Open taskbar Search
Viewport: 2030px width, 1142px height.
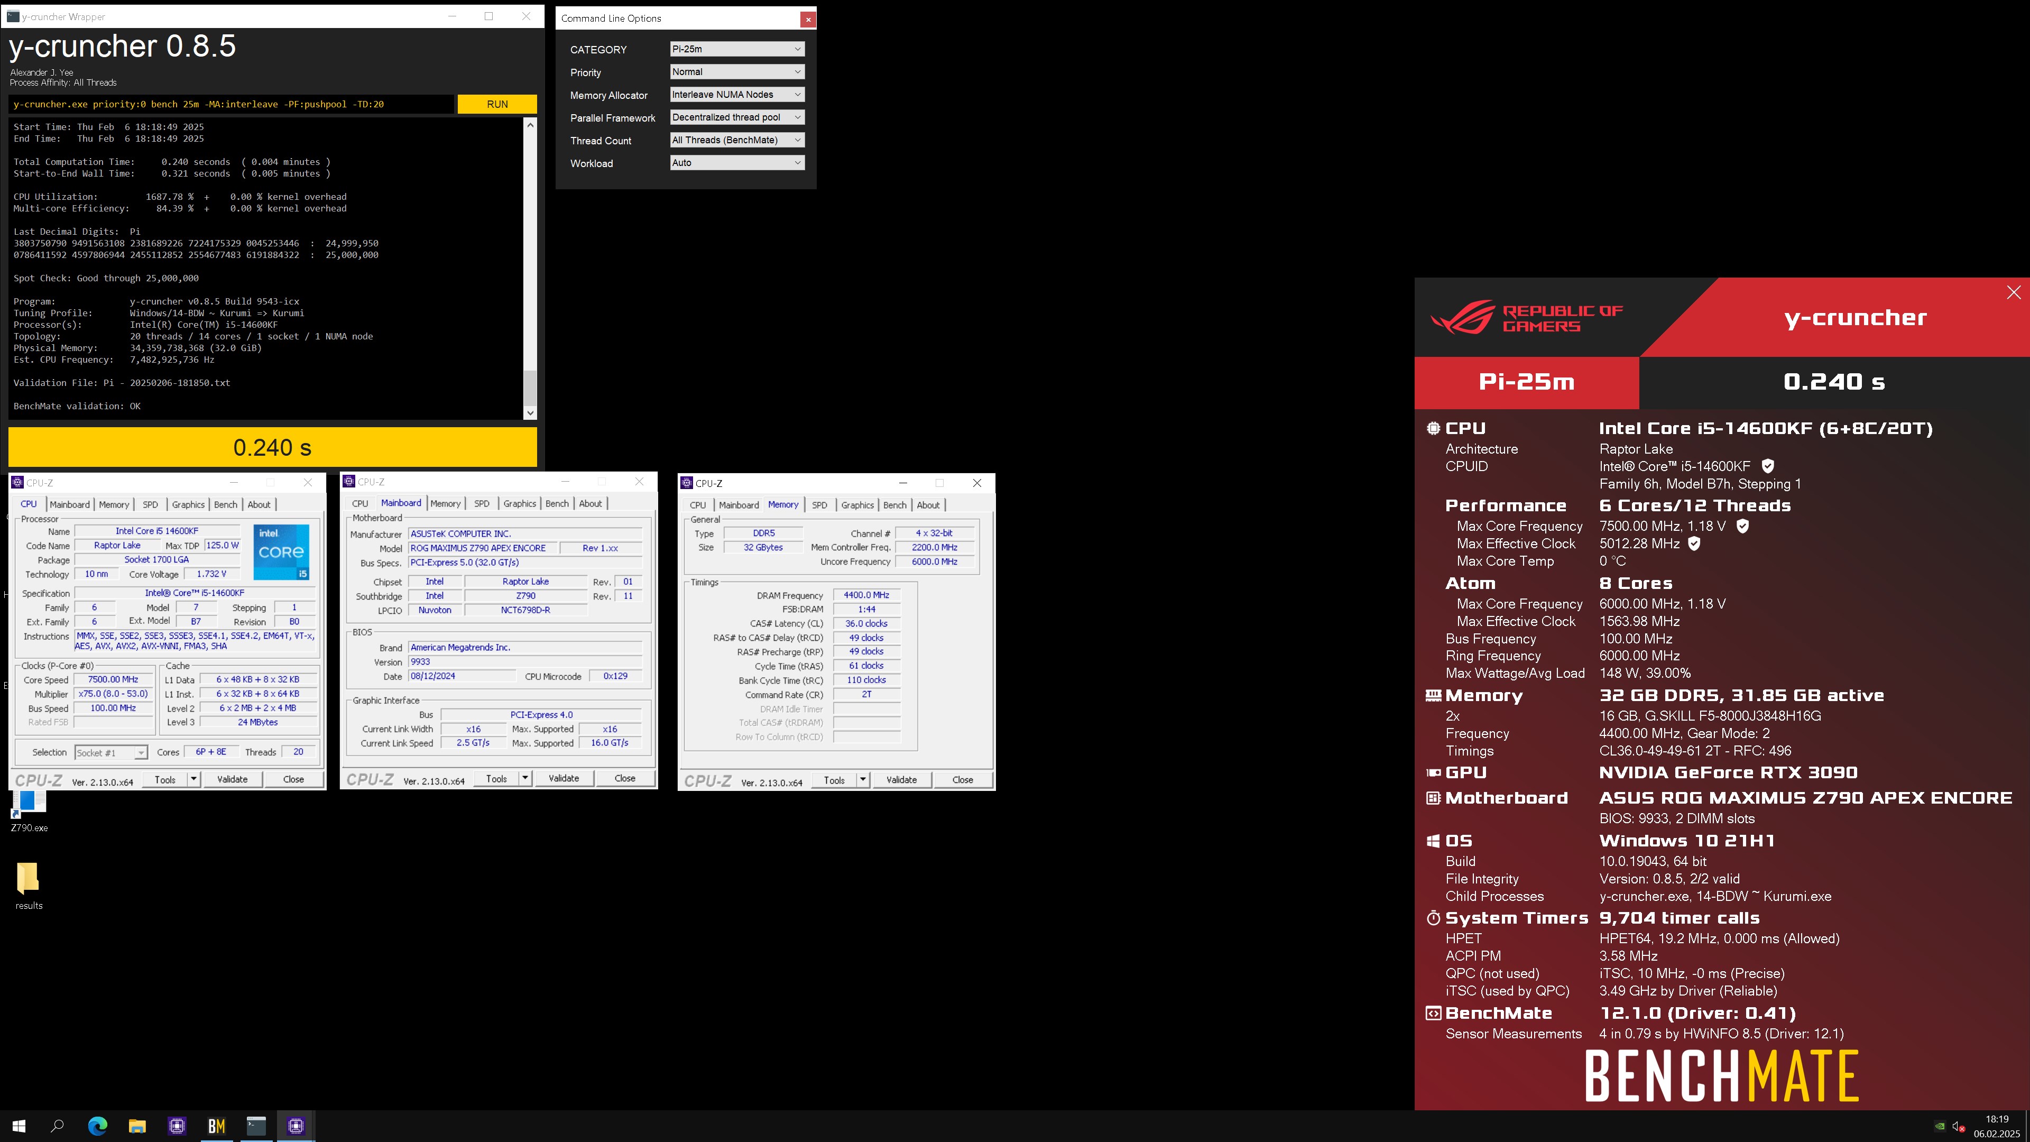pyautogui.click(x=58, y=1126)
